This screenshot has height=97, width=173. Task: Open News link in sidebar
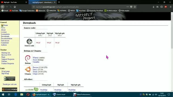coord(3,28)
